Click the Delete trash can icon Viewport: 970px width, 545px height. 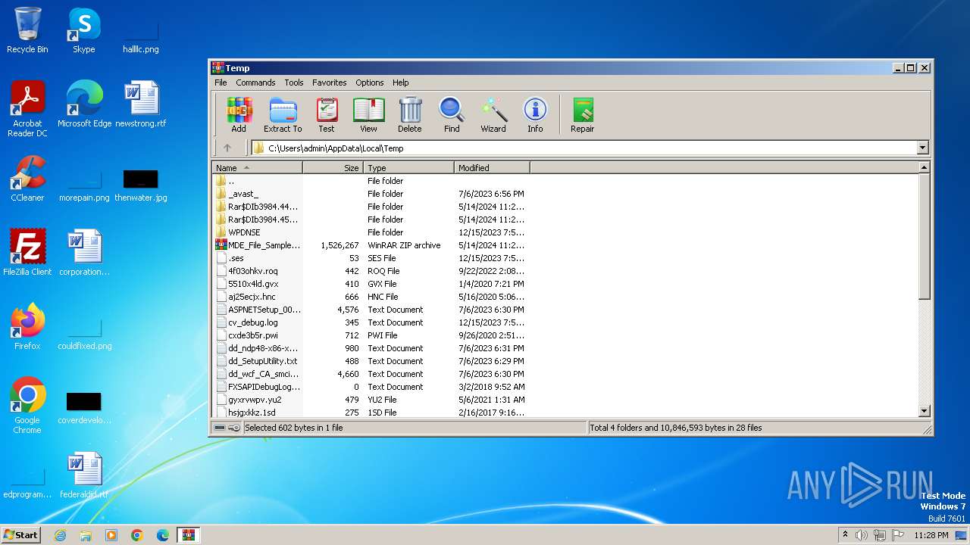(410, 115)
